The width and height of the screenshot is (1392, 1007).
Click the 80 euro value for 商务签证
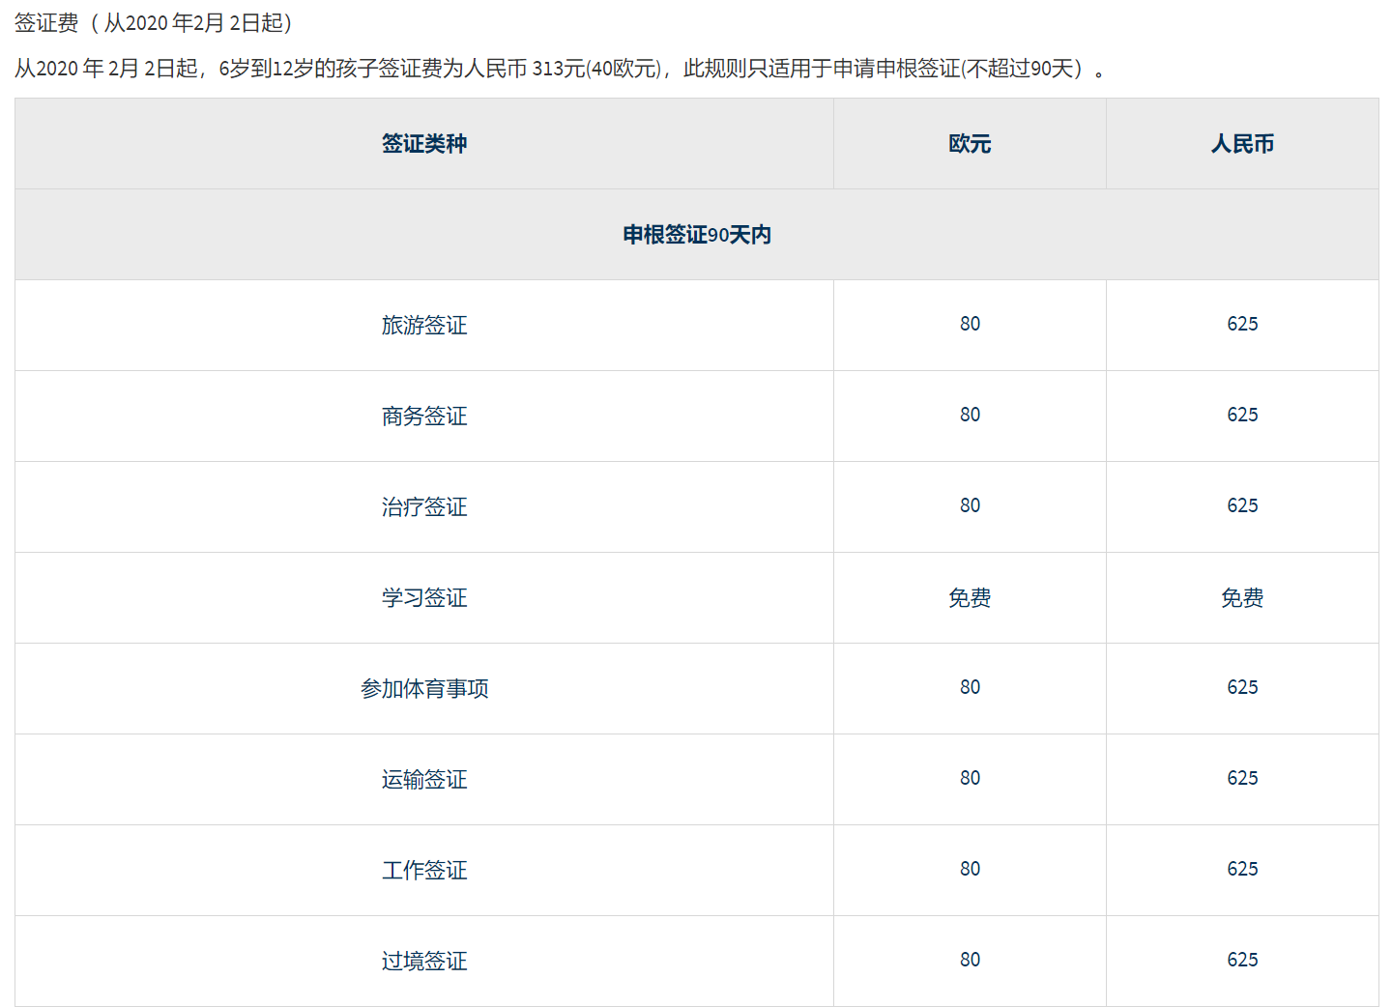tap(970, 415)
